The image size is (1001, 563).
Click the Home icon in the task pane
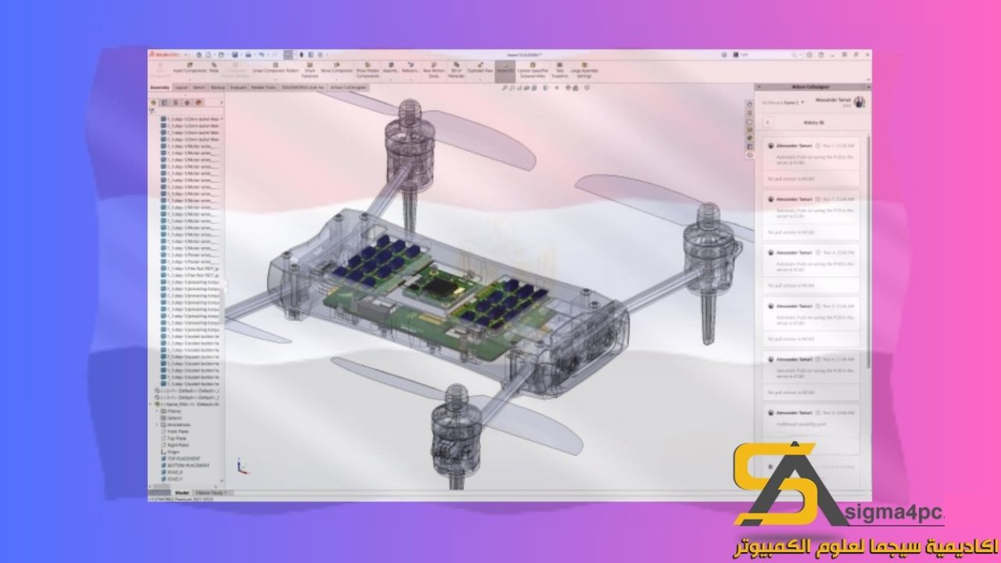749,104
